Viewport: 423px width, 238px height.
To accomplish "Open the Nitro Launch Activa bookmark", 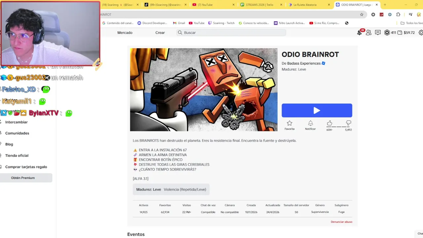I will (289, 23).
